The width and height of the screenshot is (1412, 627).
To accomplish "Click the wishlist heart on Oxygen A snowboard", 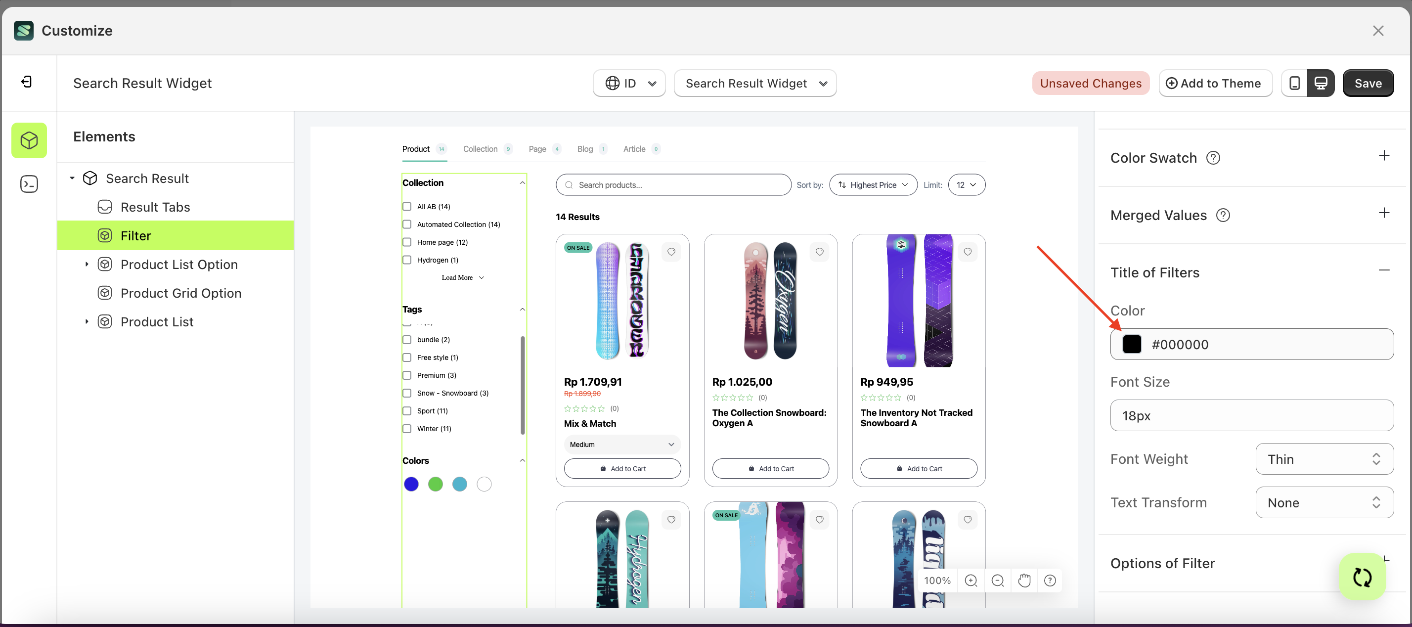I will click(x=820, y=252).
